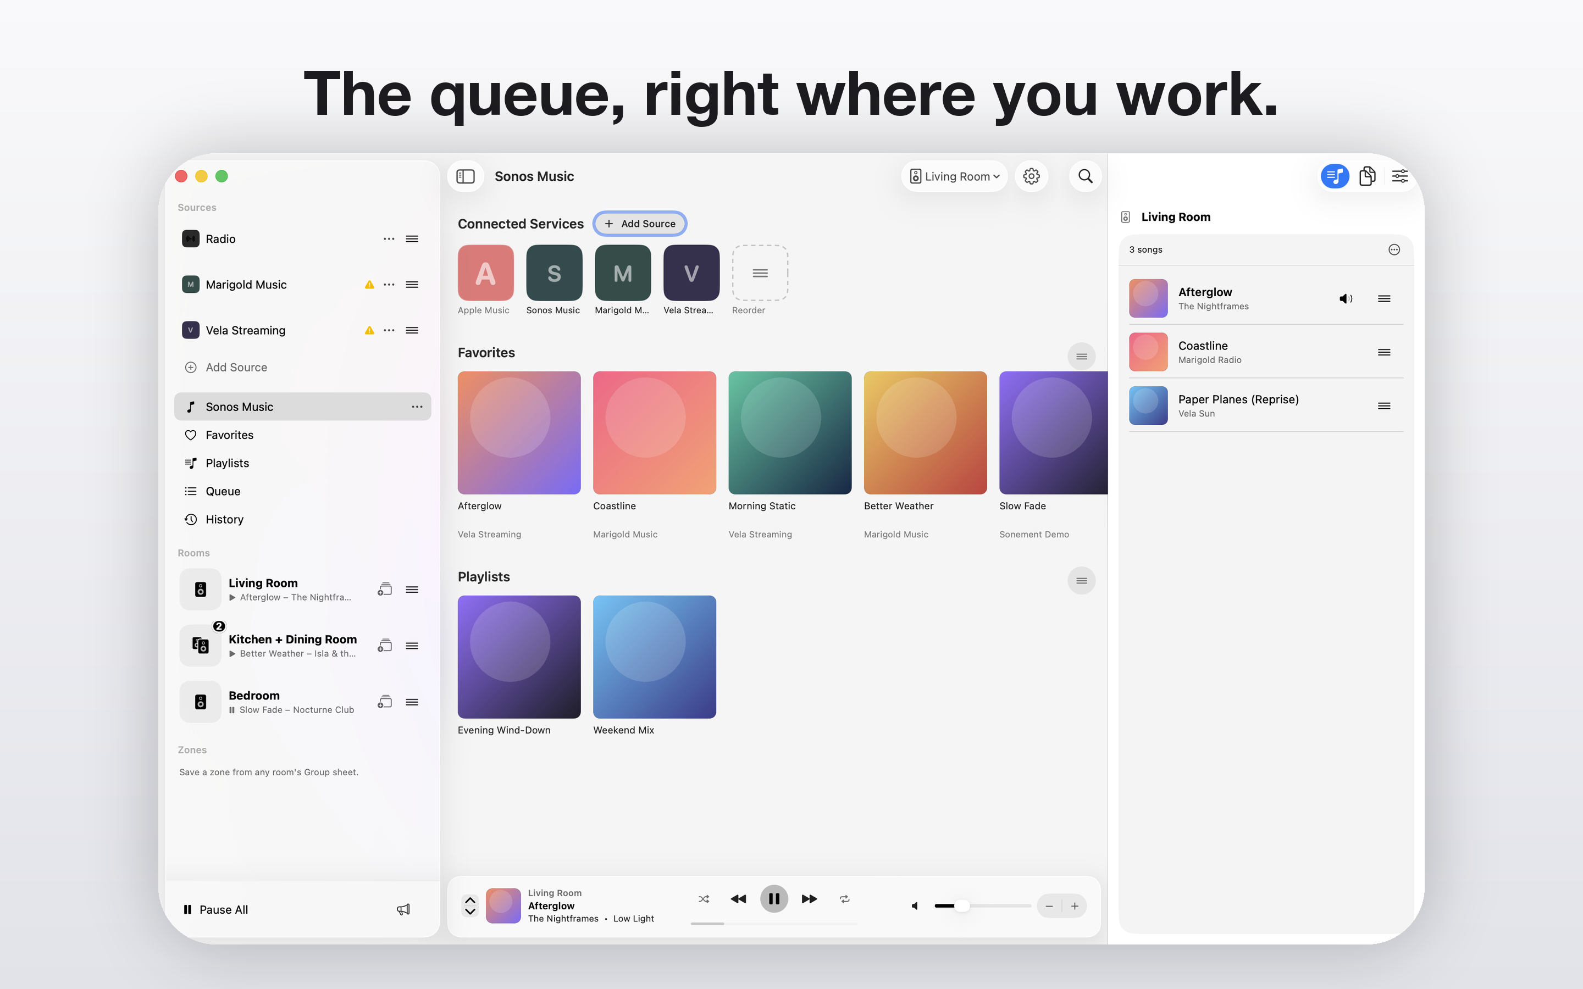The height and width of the screenshot is (989, 1583).
Task: Open Playlists in sidebar
Action: [x=302, y=463]
